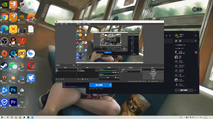
Task: Pop out the Scenes dock panel
Action: click(76, 68)
